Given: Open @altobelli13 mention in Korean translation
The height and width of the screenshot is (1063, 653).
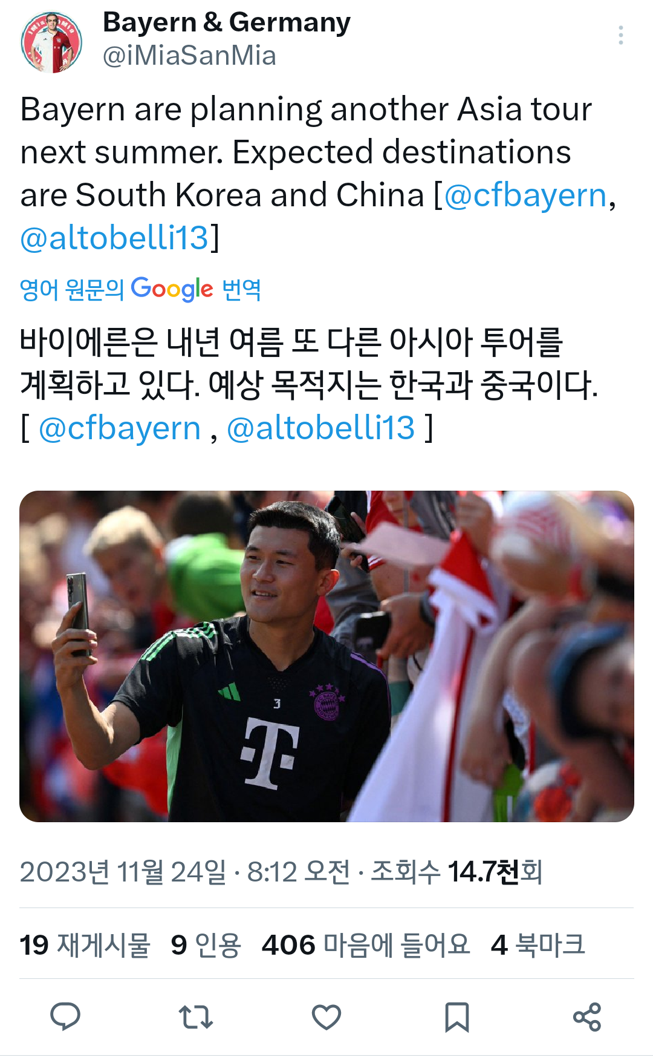Looking at the screenshot, I should [x=321, y=429].
